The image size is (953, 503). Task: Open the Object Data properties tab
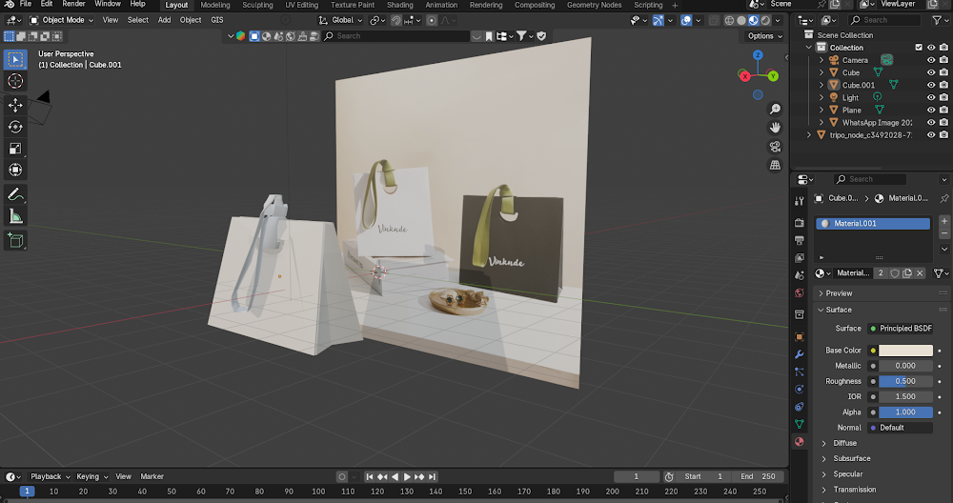coord(800,424)
